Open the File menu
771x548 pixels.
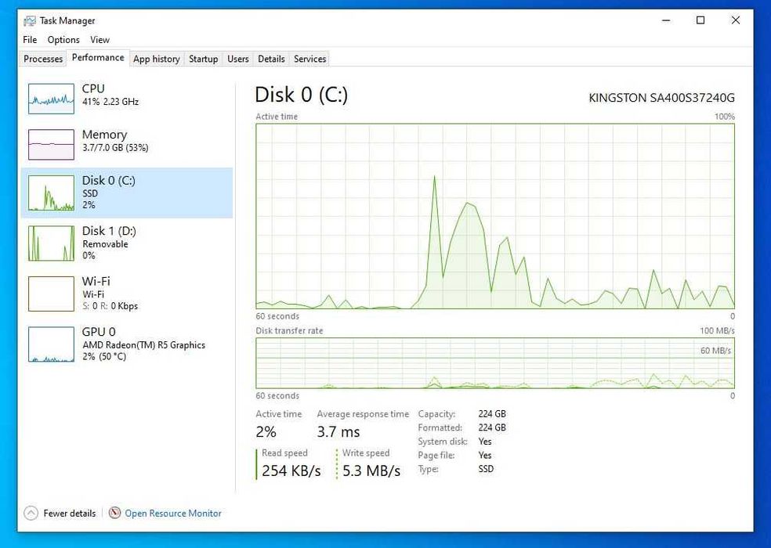coord(30,40)
